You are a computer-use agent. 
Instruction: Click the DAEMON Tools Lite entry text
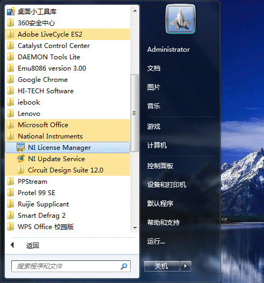click(49, 57)
